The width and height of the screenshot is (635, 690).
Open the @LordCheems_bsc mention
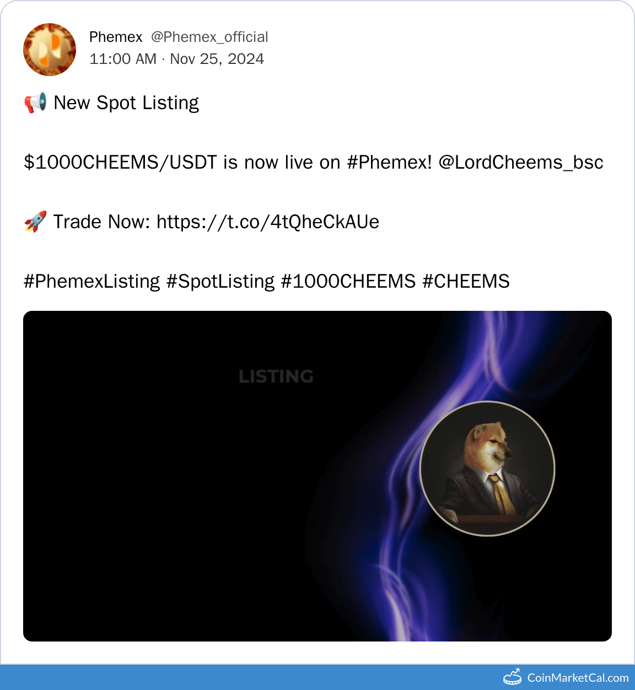pos(520,163)
